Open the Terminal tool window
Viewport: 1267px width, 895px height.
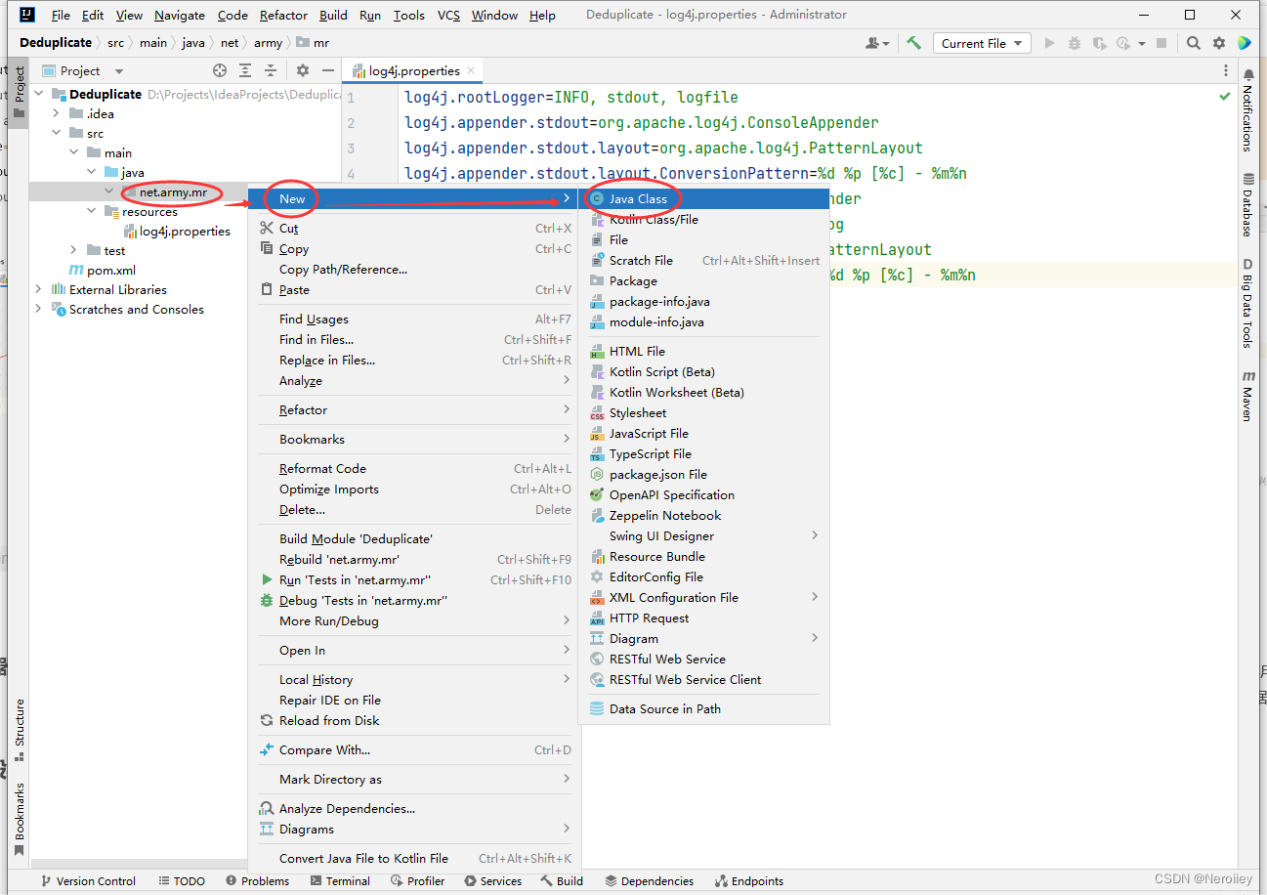coord(340,880)
